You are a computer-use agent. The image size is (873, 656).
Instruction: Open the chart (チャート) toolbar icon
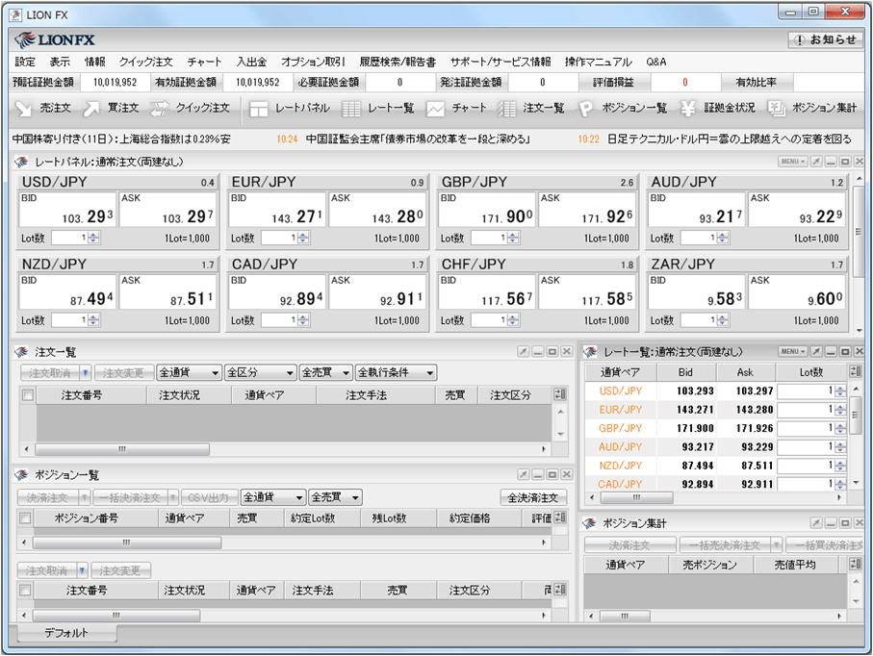point(435,108)
